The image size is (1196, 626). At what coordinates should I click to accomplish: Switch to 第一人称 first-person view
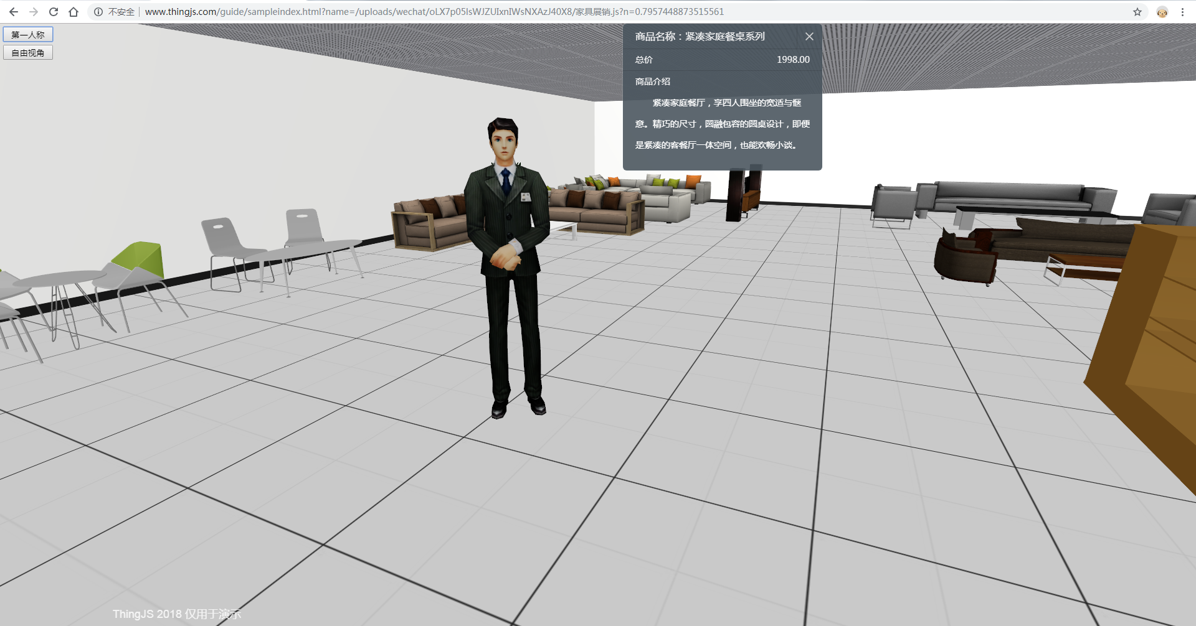27,34
